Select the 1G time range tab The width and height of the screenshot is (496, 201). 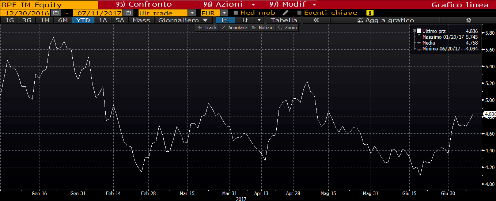click(9, 20)
